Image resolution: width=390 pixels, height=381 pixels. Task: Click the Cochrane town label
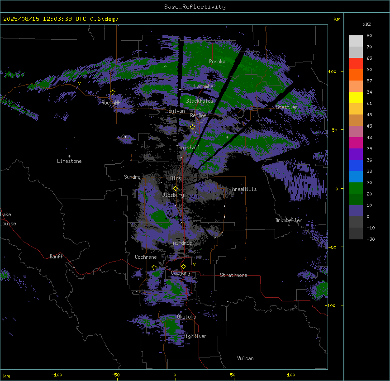click(x=146, y=257)
